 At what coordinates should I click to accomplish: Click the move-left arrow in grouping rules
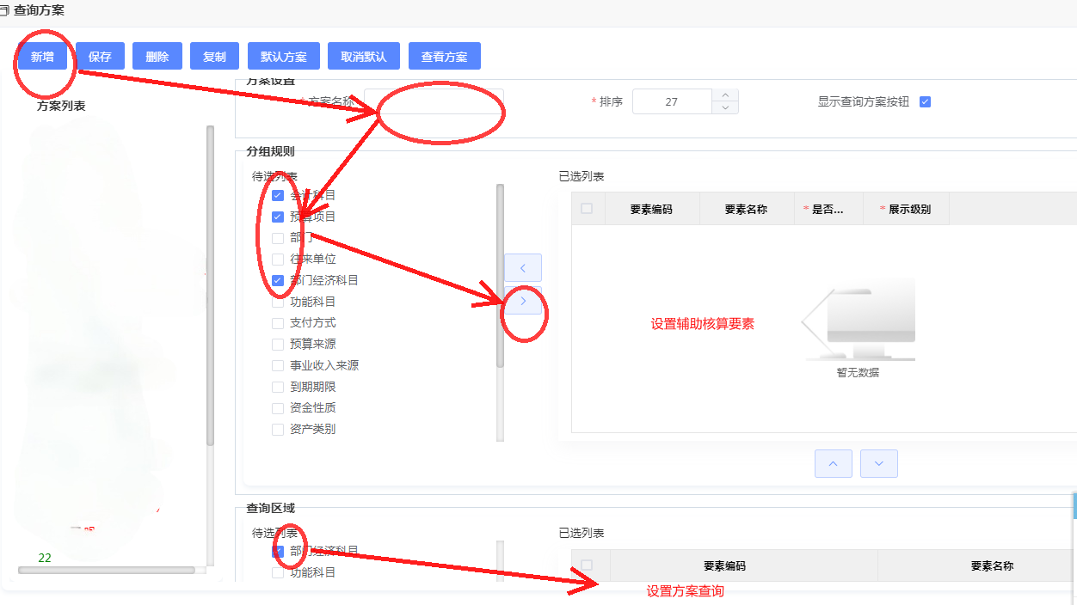pyautogui.click(x=523, y=268)
